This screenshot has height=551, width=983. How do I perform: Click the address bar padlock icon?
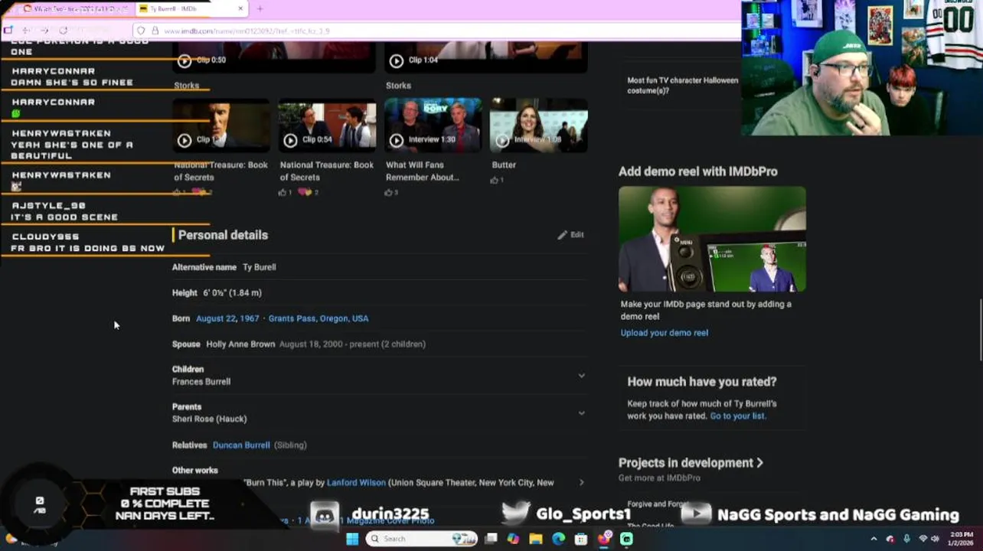[154, 31]
